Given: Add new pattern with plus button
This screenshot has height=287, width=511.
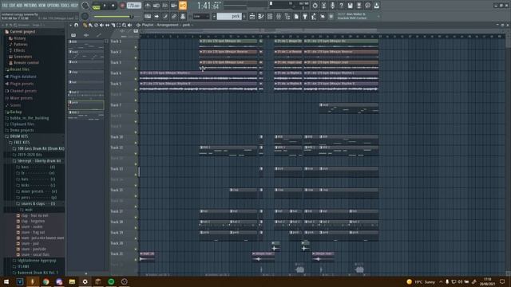Looking at the screenshot, I should (x=244, y=16).
